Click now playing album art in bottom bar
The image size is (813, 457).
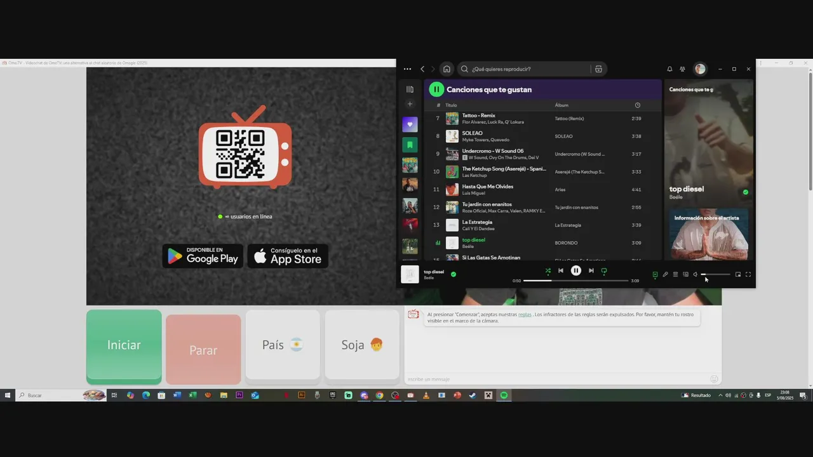click(x=410, y=274)
